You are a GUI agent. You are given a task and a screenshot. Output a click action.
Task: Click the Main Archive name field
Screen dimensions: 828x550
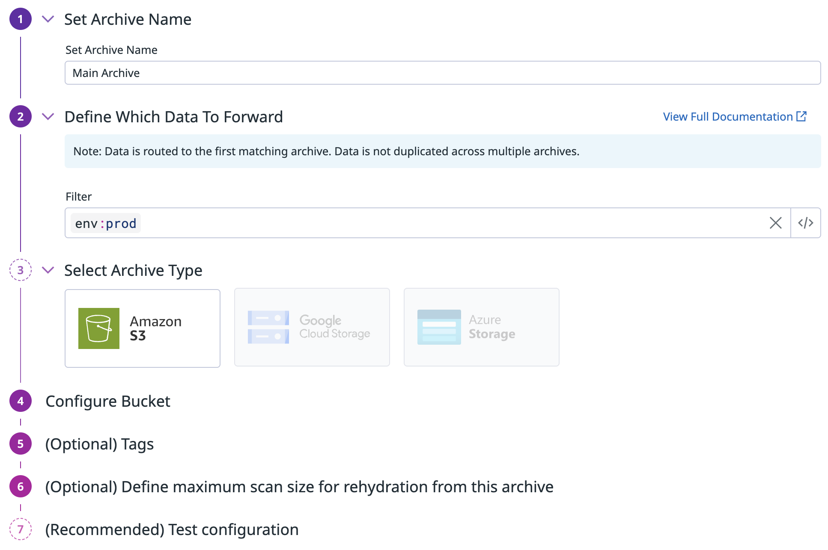[442, 73]
